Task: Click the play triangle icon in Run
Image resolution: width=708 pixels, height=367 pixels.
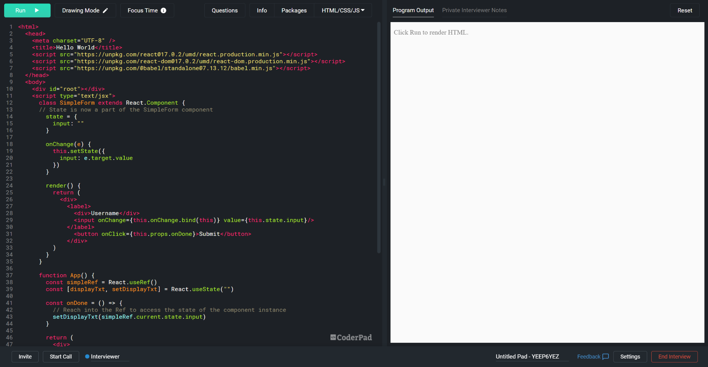Action: [x=37, y=10]
